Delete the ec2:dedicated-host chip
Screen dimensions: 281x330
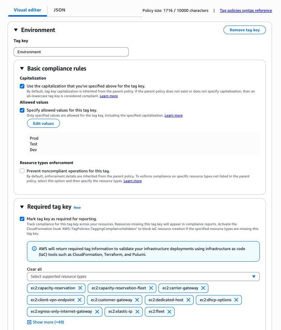[188, 300]
